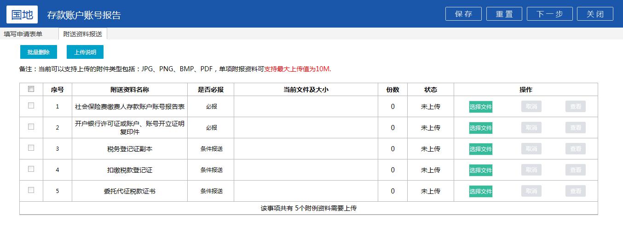The image size is (623, 244).
Task: Click the 关闭 button
Action: [x=595, y=14]
